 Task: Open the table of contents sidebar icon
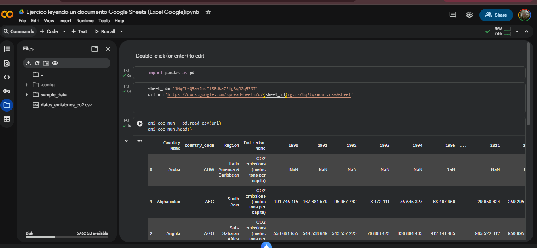pyautogui.click(x=7, y=49)
